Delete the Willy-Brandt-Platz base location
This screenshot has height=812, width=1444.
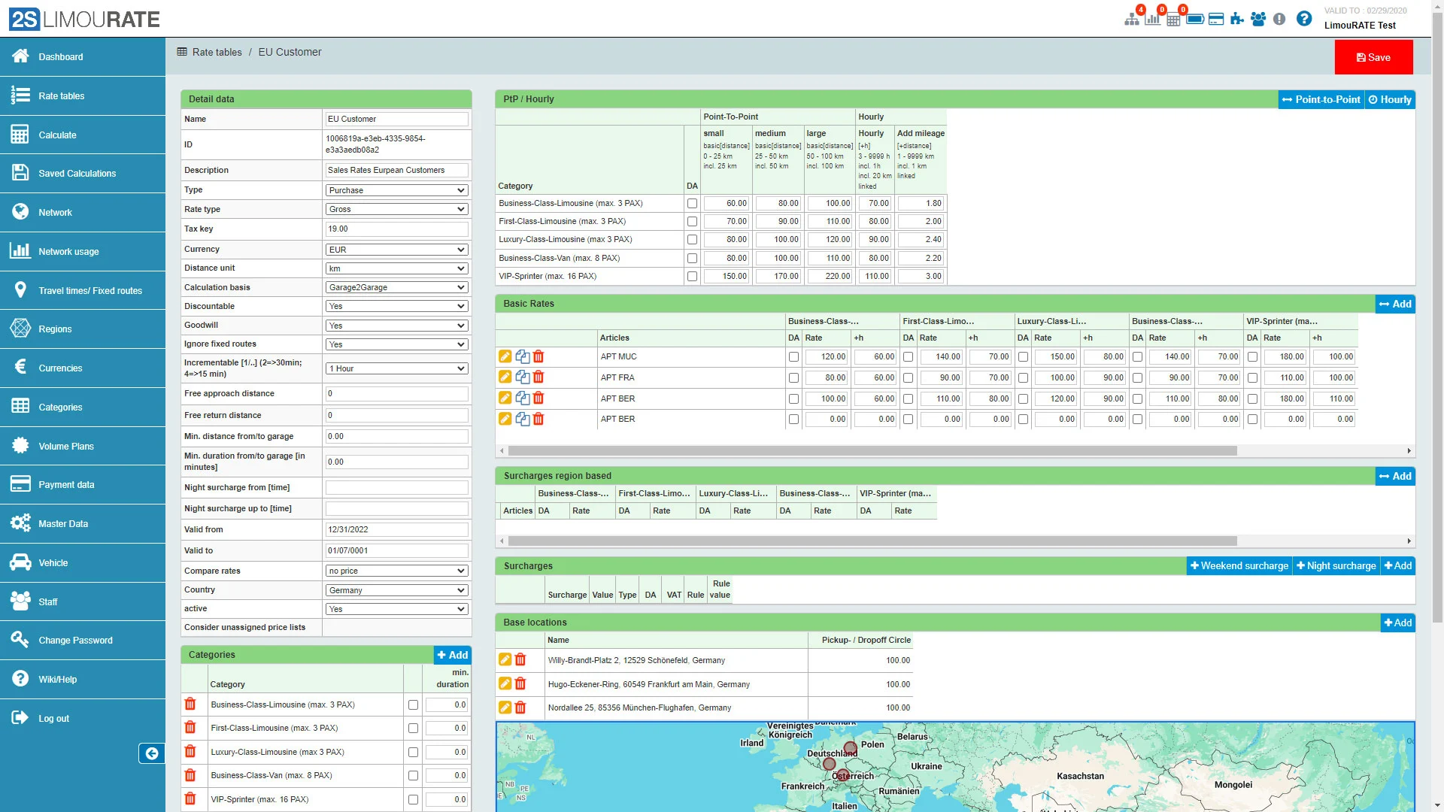click(x=520, y=660)
